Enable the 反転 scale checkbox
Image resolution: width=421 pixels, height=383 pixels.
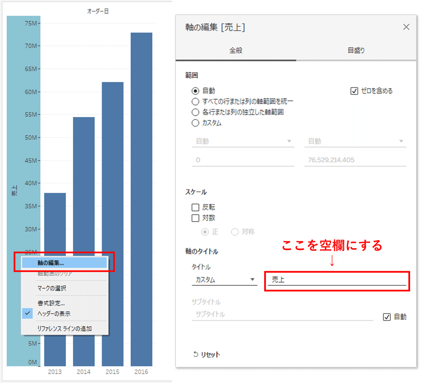[195, 207]
